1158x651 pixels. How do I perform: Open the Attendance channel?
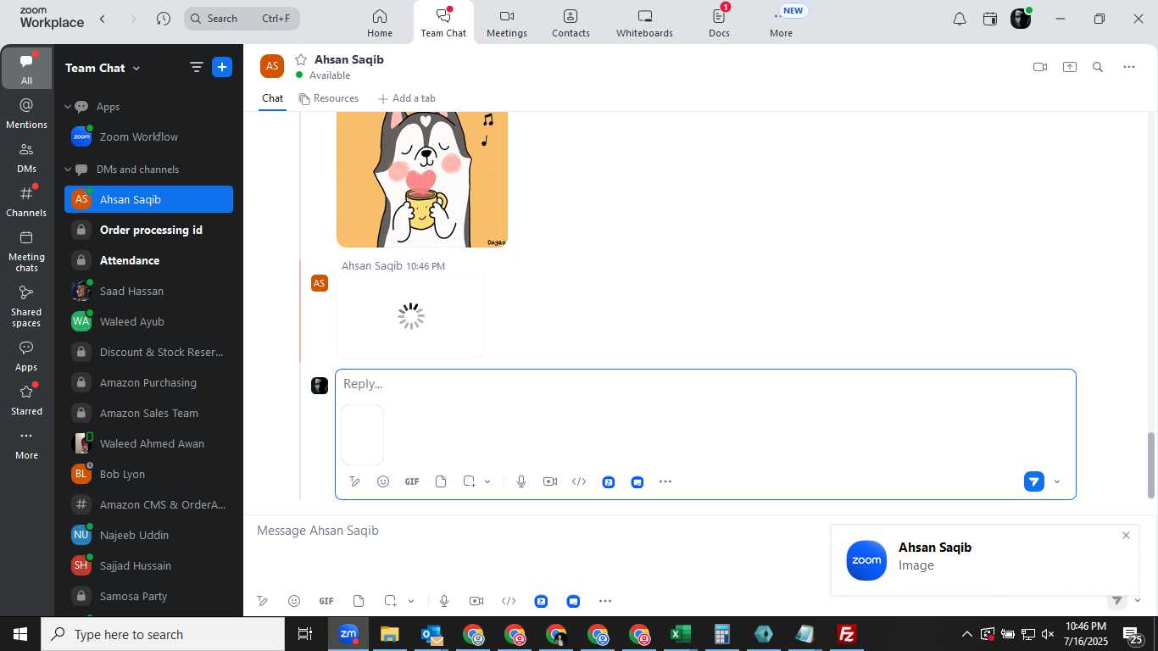click(x=148, y=260)
